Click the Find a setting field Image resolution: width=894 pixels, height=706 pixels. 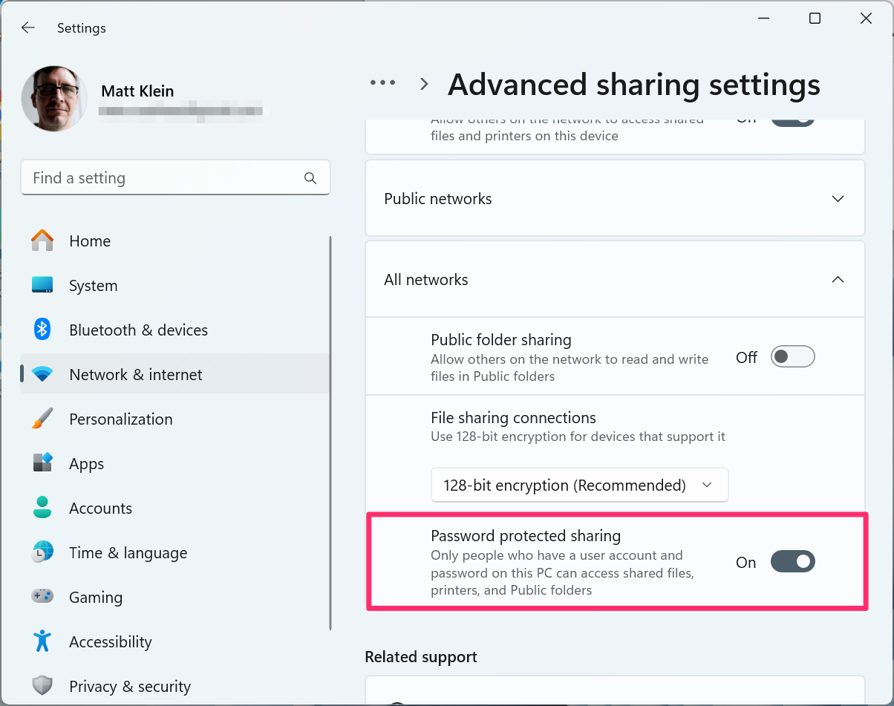175,178
